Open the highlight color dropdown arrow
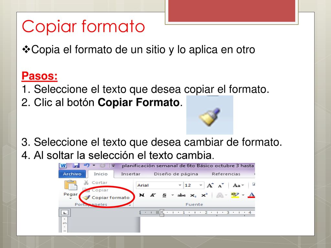This screenshot has width=331, height=248. [243, 195]
